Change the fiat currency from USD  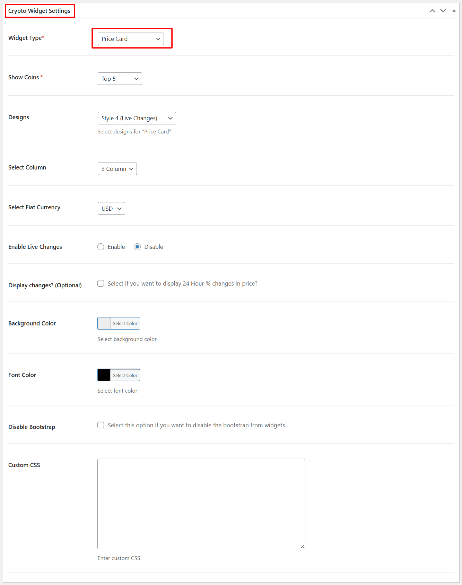coord(111,209)
